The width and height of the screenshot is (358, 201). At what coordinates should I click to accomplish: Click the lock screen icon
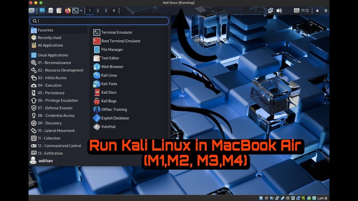coord(317,11)
